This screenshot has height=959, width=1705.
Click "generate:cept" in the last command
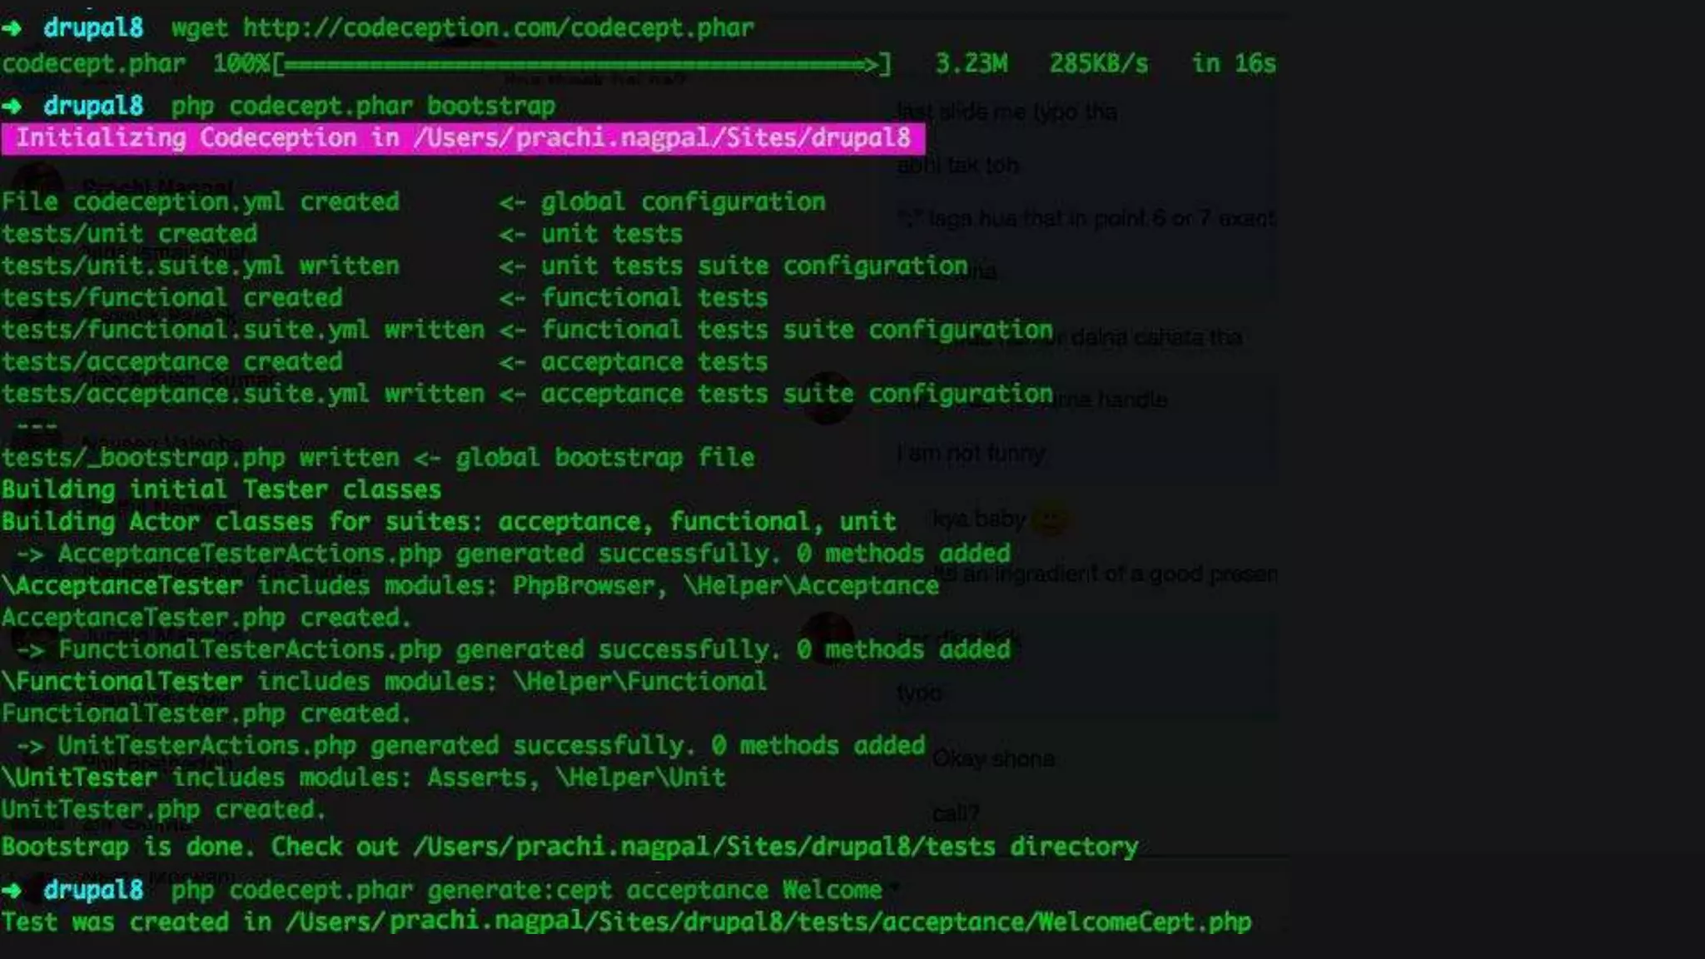click(519, 891)
